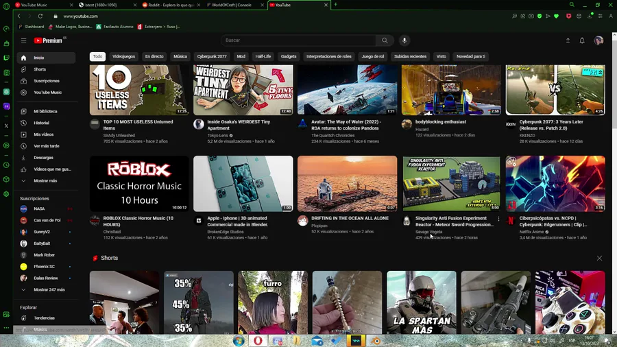Screen dimensions: 617x347
Task: Select the Música filter chip
Action: [x=180, y=57]
